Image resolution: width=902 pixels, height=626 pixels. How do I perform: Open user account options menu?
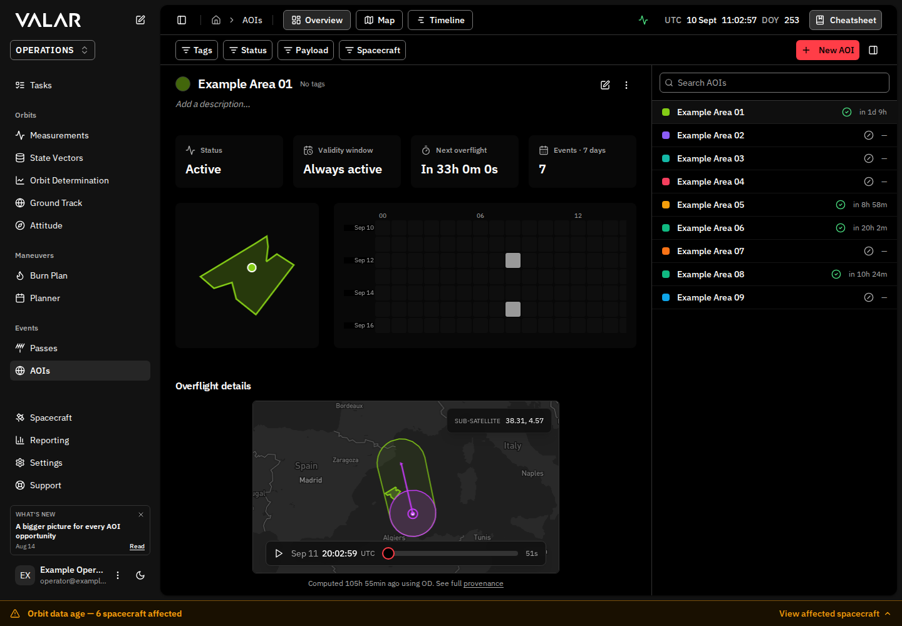(118, 575)
